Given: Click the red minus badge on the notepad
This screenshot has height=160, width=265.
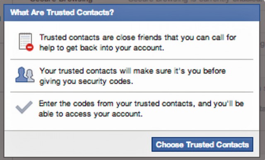Looking at the screenshot, I should tap(30, 48).
